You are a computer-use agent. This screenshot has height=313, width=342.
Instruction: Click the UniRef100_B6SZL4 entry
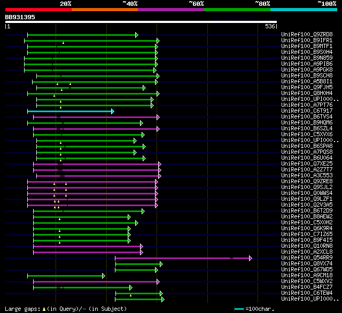point(307,129)
